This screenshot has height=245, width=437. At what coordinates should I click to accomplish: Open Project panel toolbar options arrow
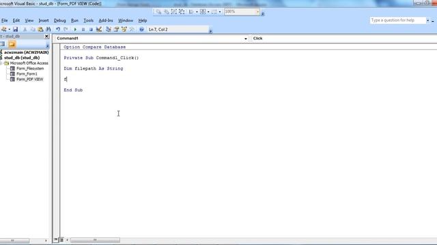[47, 46]
